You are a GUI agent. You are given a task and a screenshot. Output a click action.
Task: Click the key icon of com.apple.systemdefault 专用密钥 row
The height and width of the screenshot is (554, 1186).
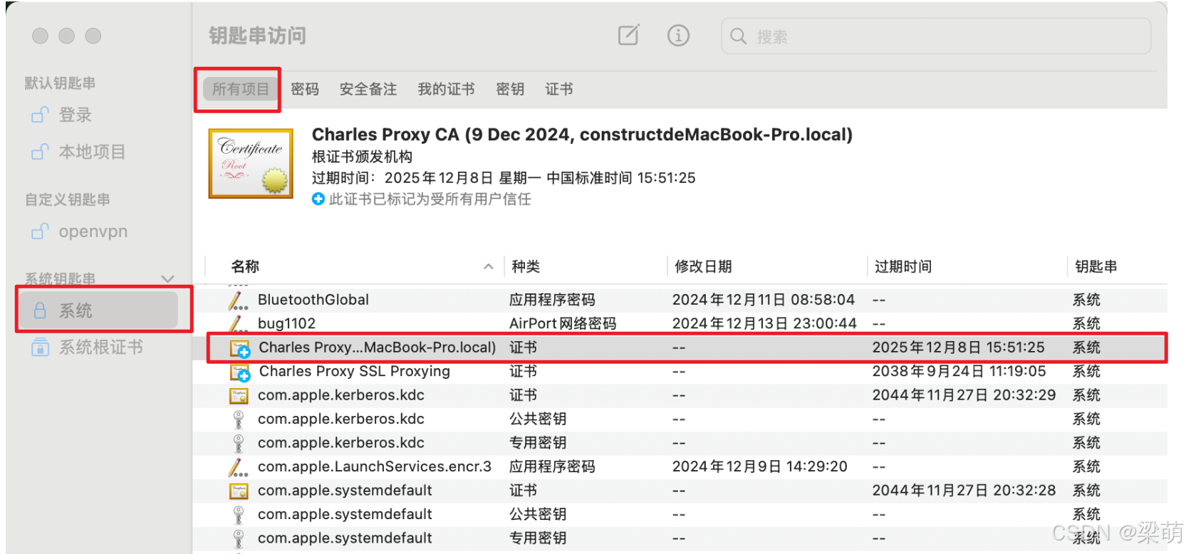click(x=239, y=538)
